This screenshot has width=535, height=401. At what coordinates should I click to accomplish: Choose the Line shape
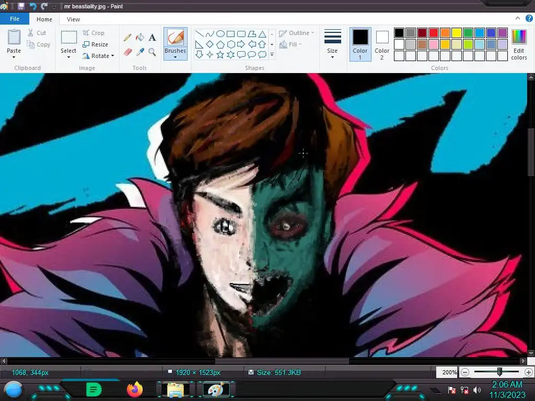coord(199,33)
